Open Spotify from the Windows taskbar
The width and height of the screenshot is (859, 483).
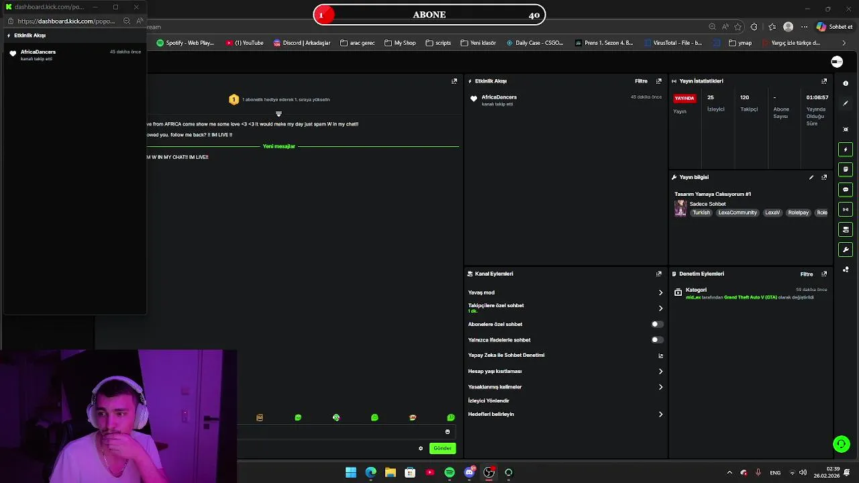[450, 472]
